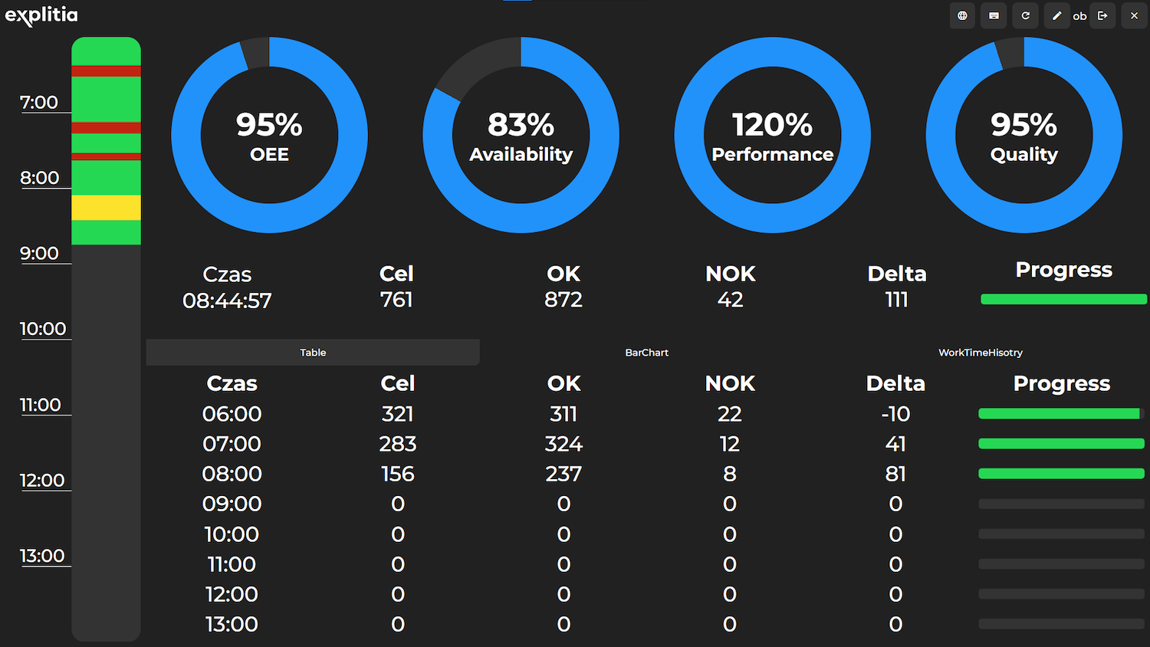1150x647 pixels.
Task: Click the refresh icon in top toolbar
Action: (x=1025, y=15)
